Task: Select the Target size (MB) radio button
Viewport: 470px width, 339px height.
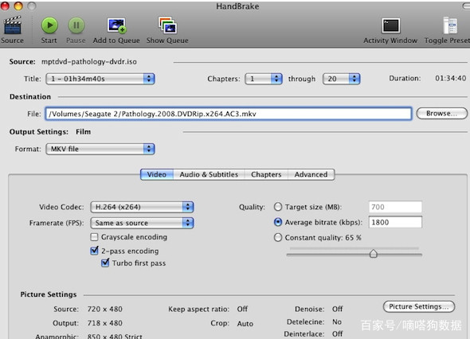Action: 278,207
